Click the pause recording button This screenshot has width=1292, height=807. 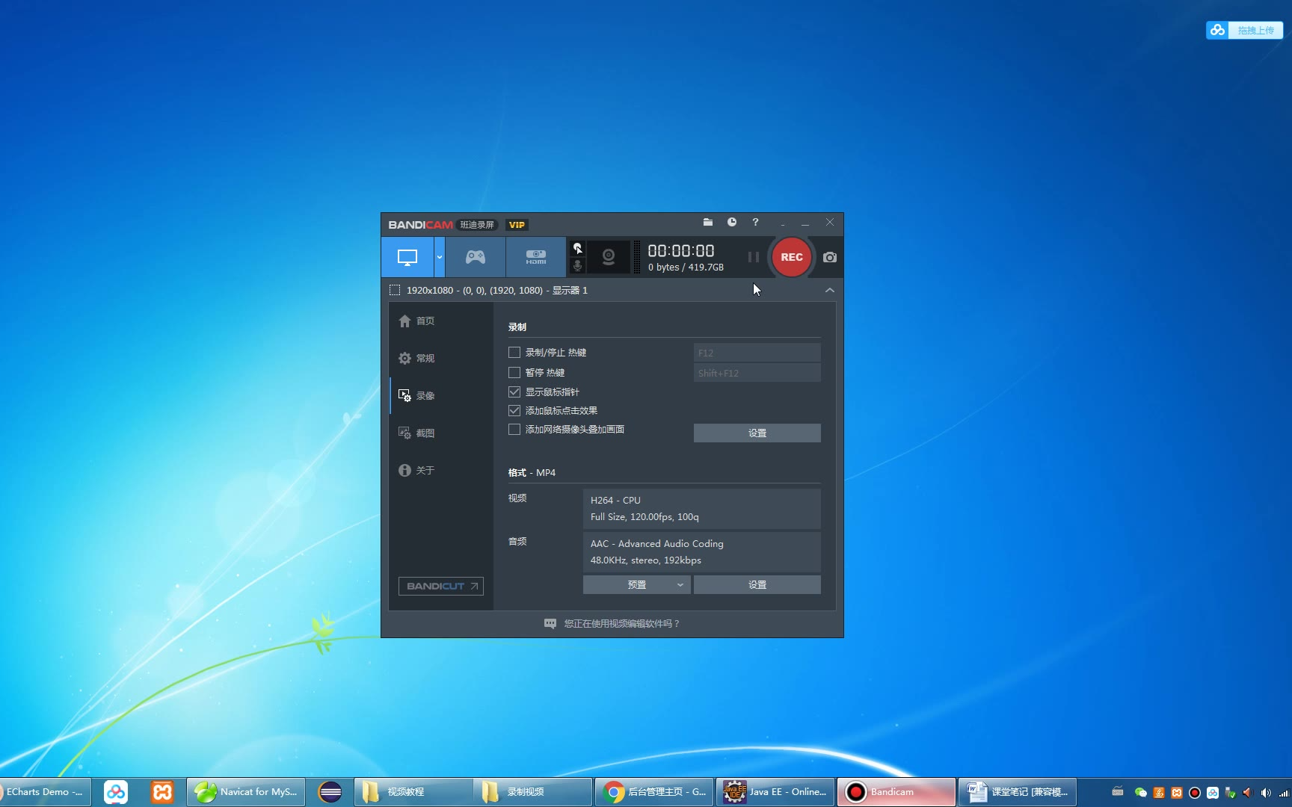(x=754, y=257)
